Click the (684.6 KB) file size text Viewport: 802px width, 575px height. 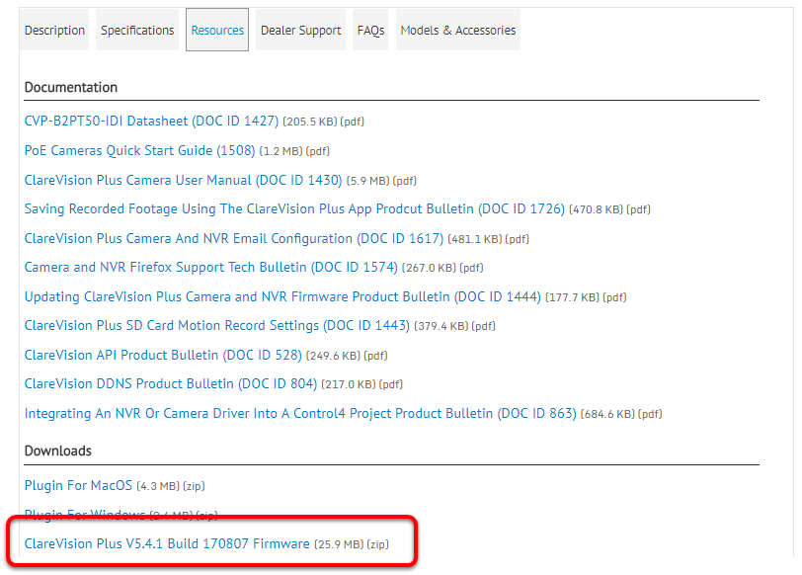tap(607, 414)
